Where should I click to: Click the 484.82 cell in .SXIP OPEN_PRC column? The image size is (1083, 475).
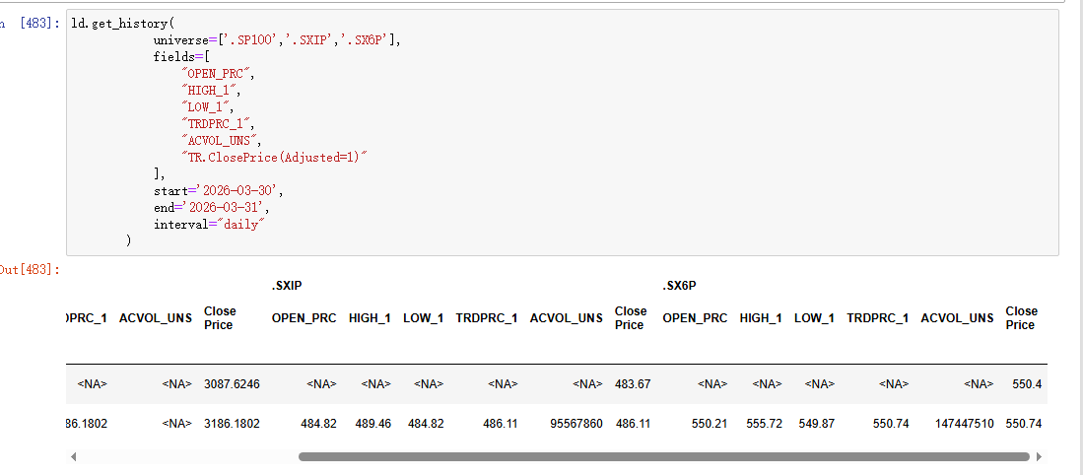pos(319,424)
